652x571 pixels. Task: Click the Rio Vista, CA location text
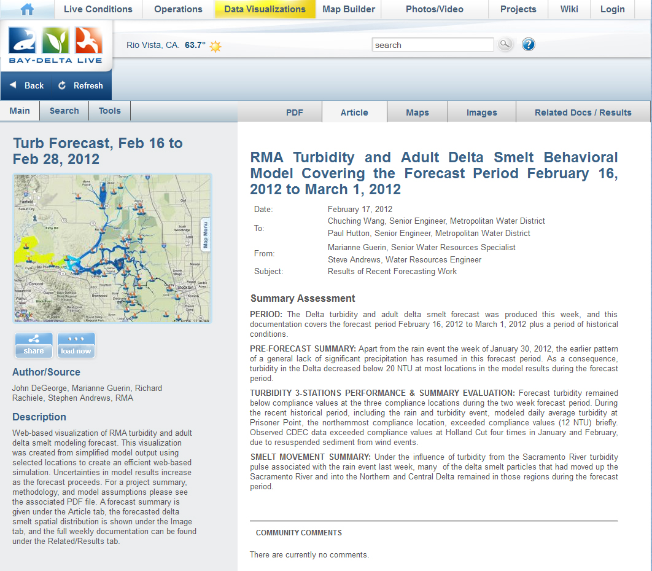(153, 45)
